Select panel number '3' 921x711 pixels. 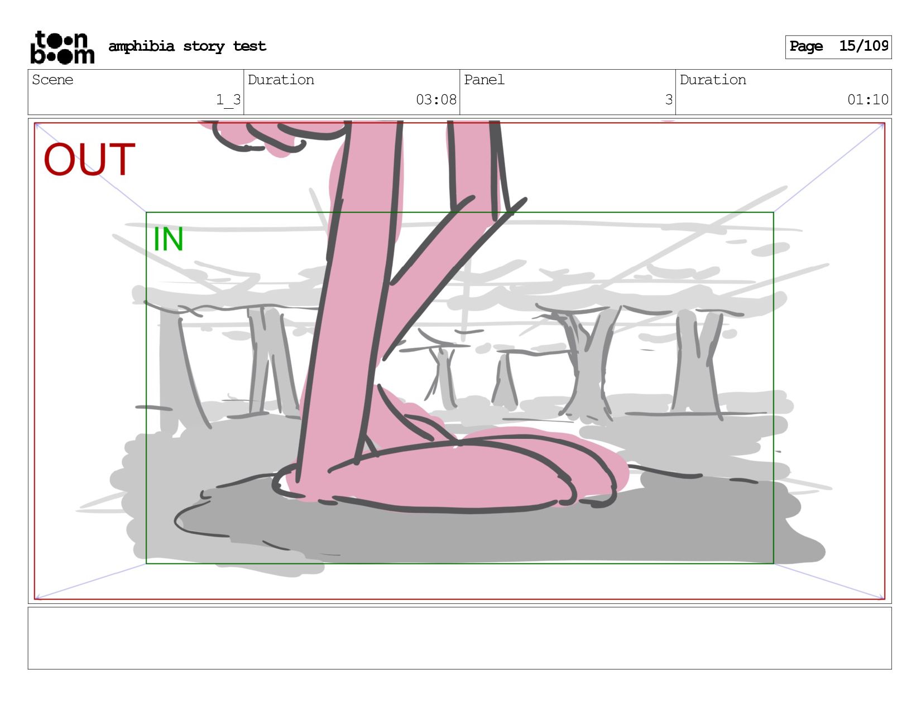(668, 100)
